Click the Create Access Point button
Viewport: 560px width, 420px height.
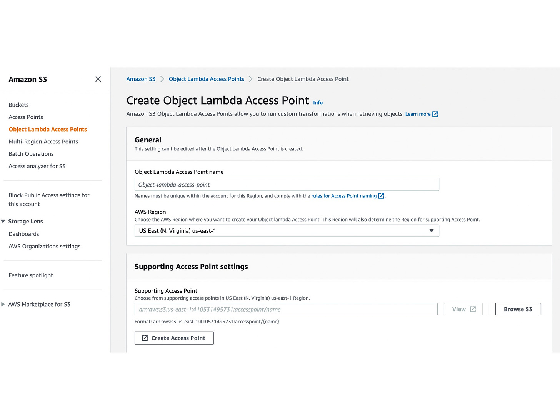tap(174, 338)
